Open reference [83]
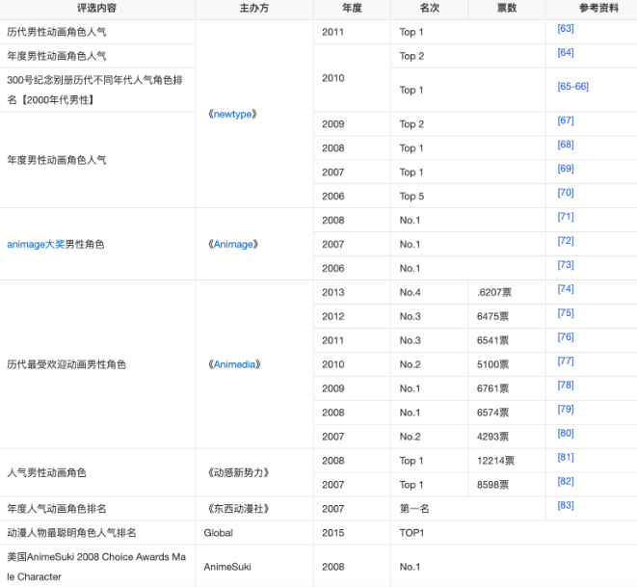 (x=566, y=505)
